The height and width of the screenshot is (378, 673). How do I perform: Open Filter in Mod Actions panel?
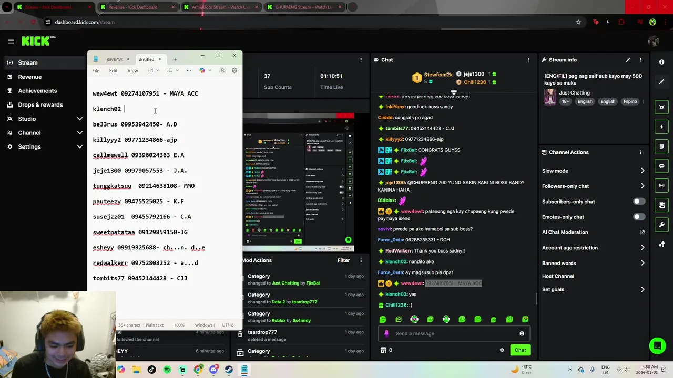343,260
